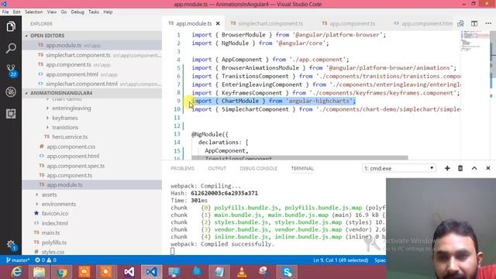496x279 pixels.
Task: Open Google Chrome from taskbar
Action: (x=62, y=272)
